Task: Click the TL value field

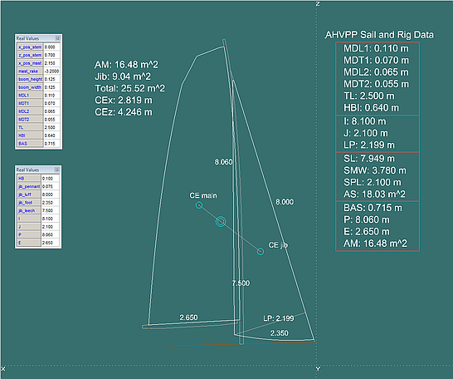Action: point(51,127)
